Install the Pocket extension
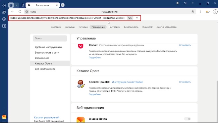This screenshot has width=218, height=123. 185,45
